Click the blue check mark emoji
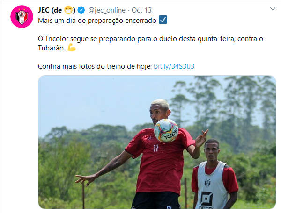 (163, 20)
